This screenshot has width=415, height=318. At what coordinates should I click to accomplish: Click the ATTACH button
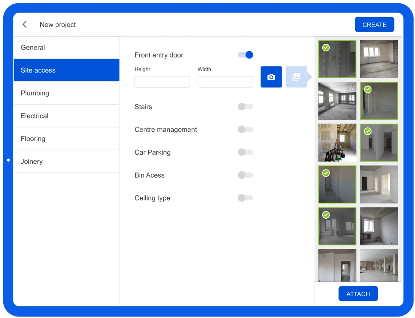pyautogui.click(x=358, y=294)
